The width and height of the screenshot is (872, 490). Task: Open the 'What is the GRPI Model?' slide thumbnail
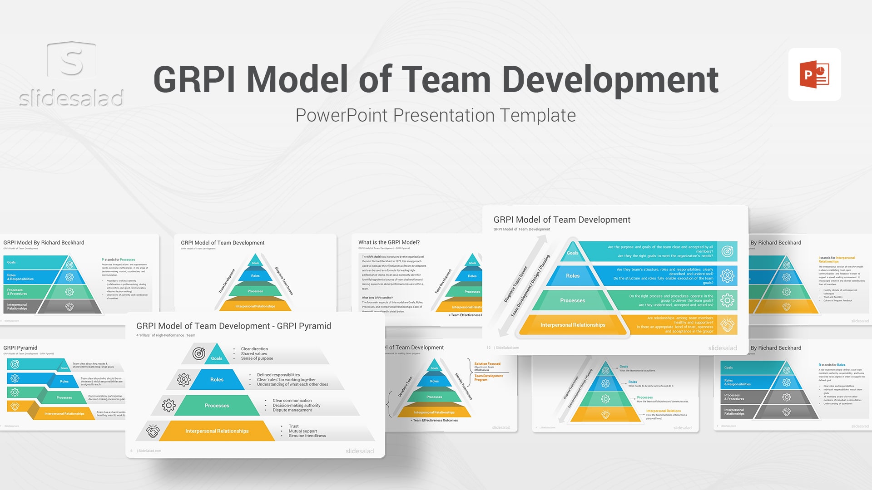click(x=417, y=279)
